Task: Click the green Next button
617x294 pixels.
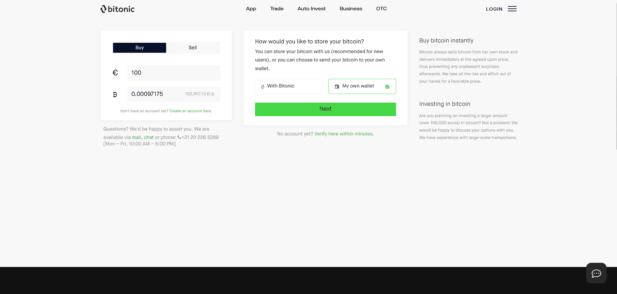Action: point(325,109)
